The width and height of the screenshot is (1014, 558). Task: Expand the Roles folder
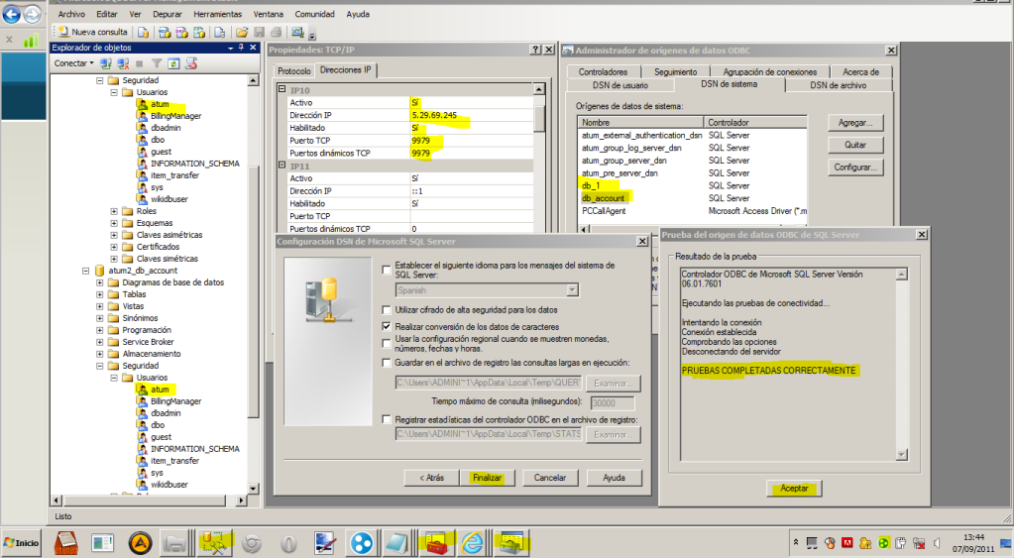(114, 210)
